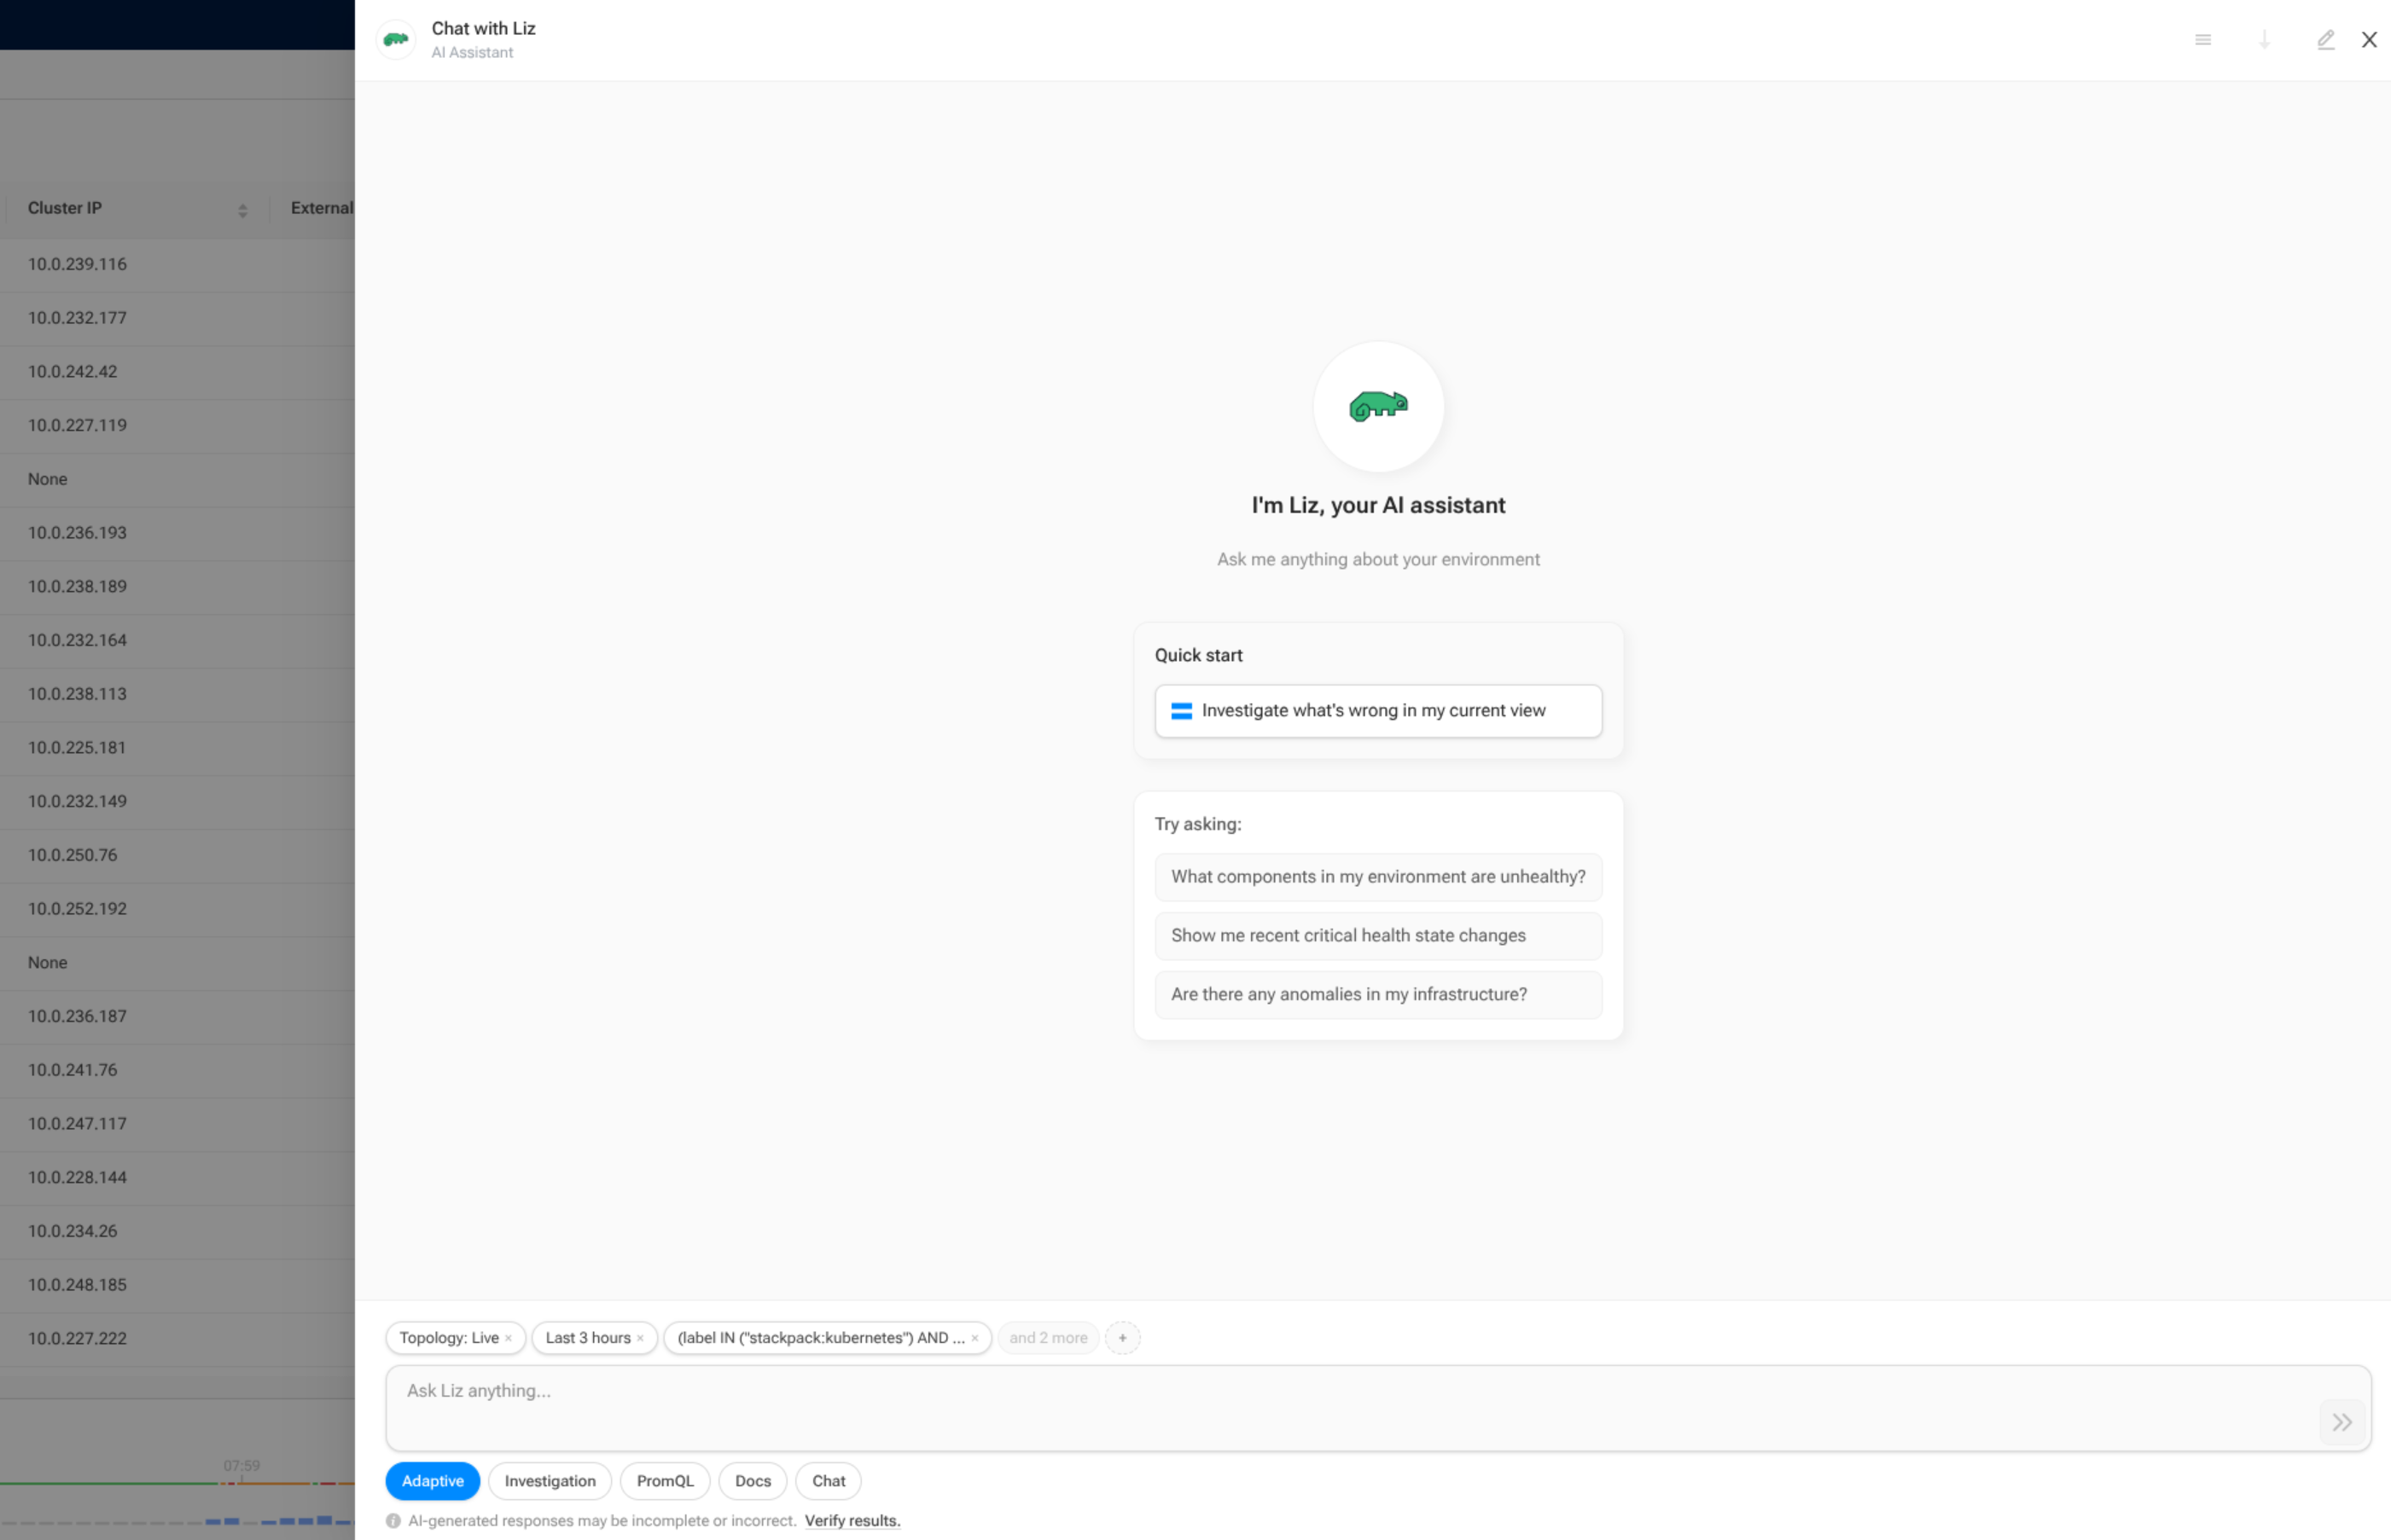The width and height of the screenshot is (2391, 1540).
Task: Click the sort arrows on Cluster IP column
Action: pyautogui.click(x=242, y=210)
